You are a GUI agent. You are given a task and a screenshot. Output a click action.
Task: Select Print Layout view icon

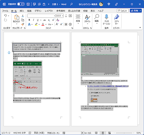coord(103,133)
